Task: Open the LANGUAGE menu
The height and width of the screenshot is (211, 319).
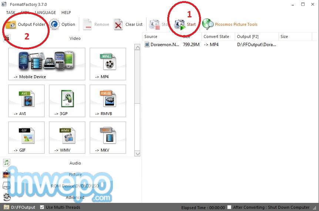Action: pyautogui.click(x=45, y=13)
